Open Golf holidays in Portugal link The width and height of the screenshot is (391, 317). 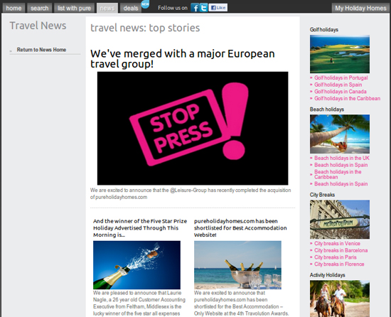click(x=341, y=77)
